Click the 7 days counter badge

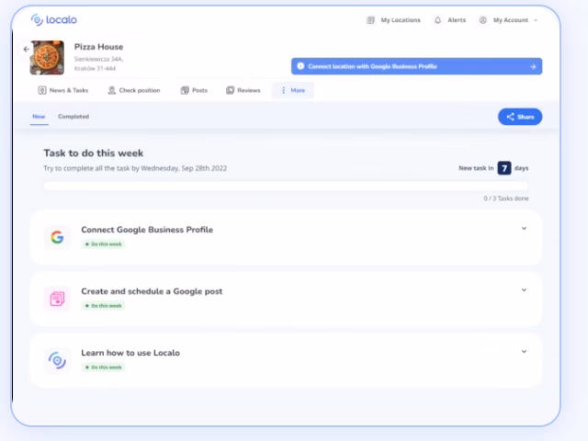point(504,168)
